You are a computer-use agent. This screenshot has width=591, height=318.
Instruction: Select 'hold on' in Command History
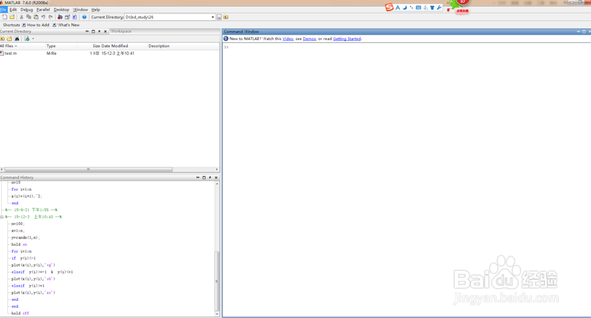pos(19,244)
